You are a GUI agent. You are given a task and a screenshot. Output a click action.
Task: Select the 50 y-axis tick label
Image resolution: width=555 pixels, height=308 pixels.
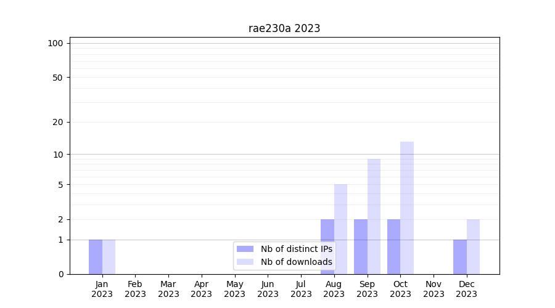(x=58, y=78)
